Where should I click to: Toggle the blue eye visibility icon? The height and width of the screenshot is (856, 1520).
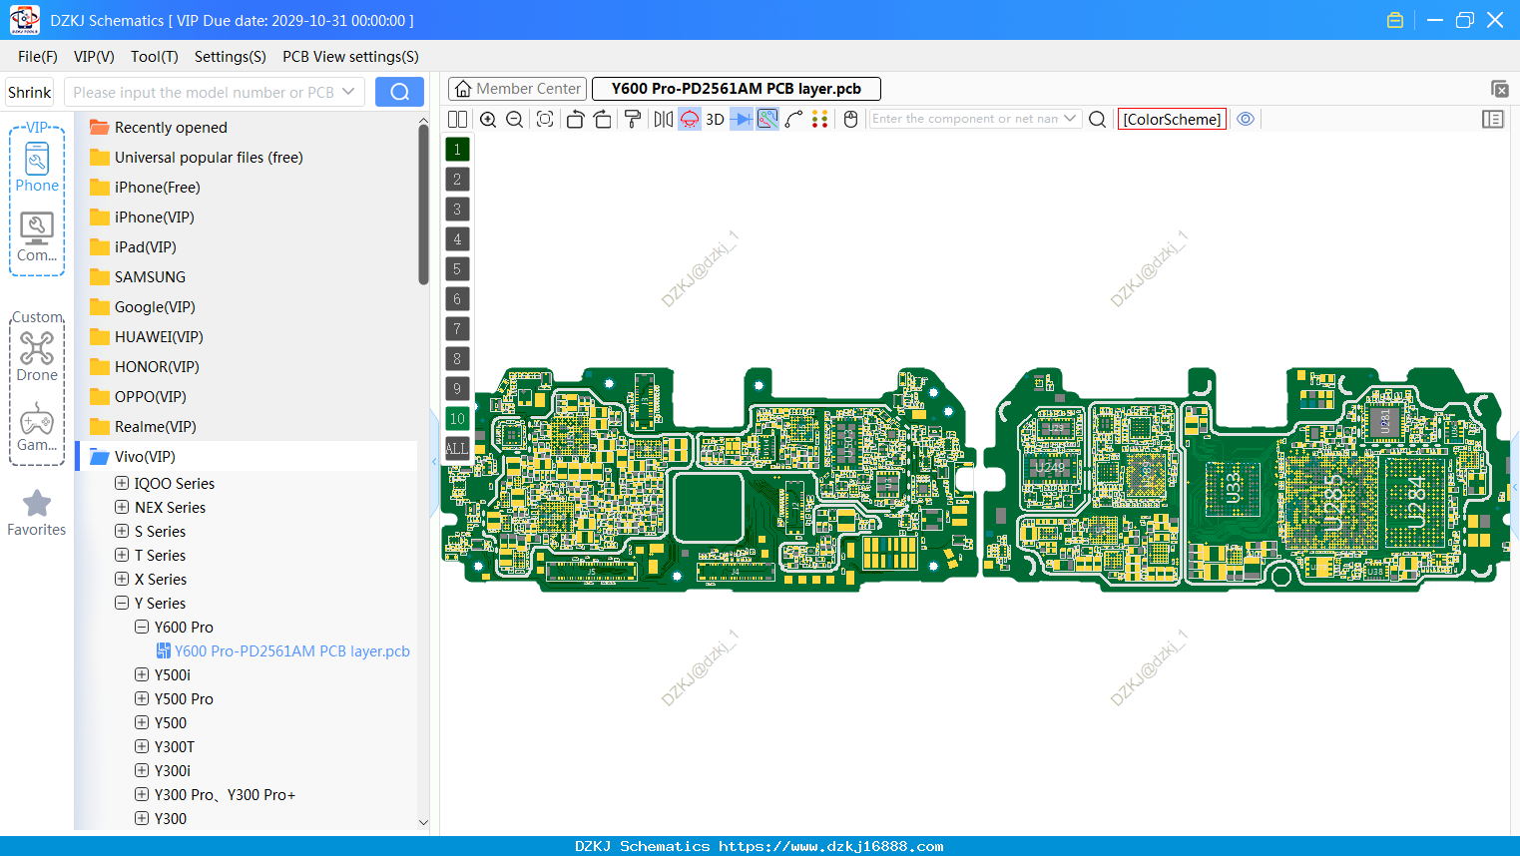pyautogui.click(x=1246, y=119)
